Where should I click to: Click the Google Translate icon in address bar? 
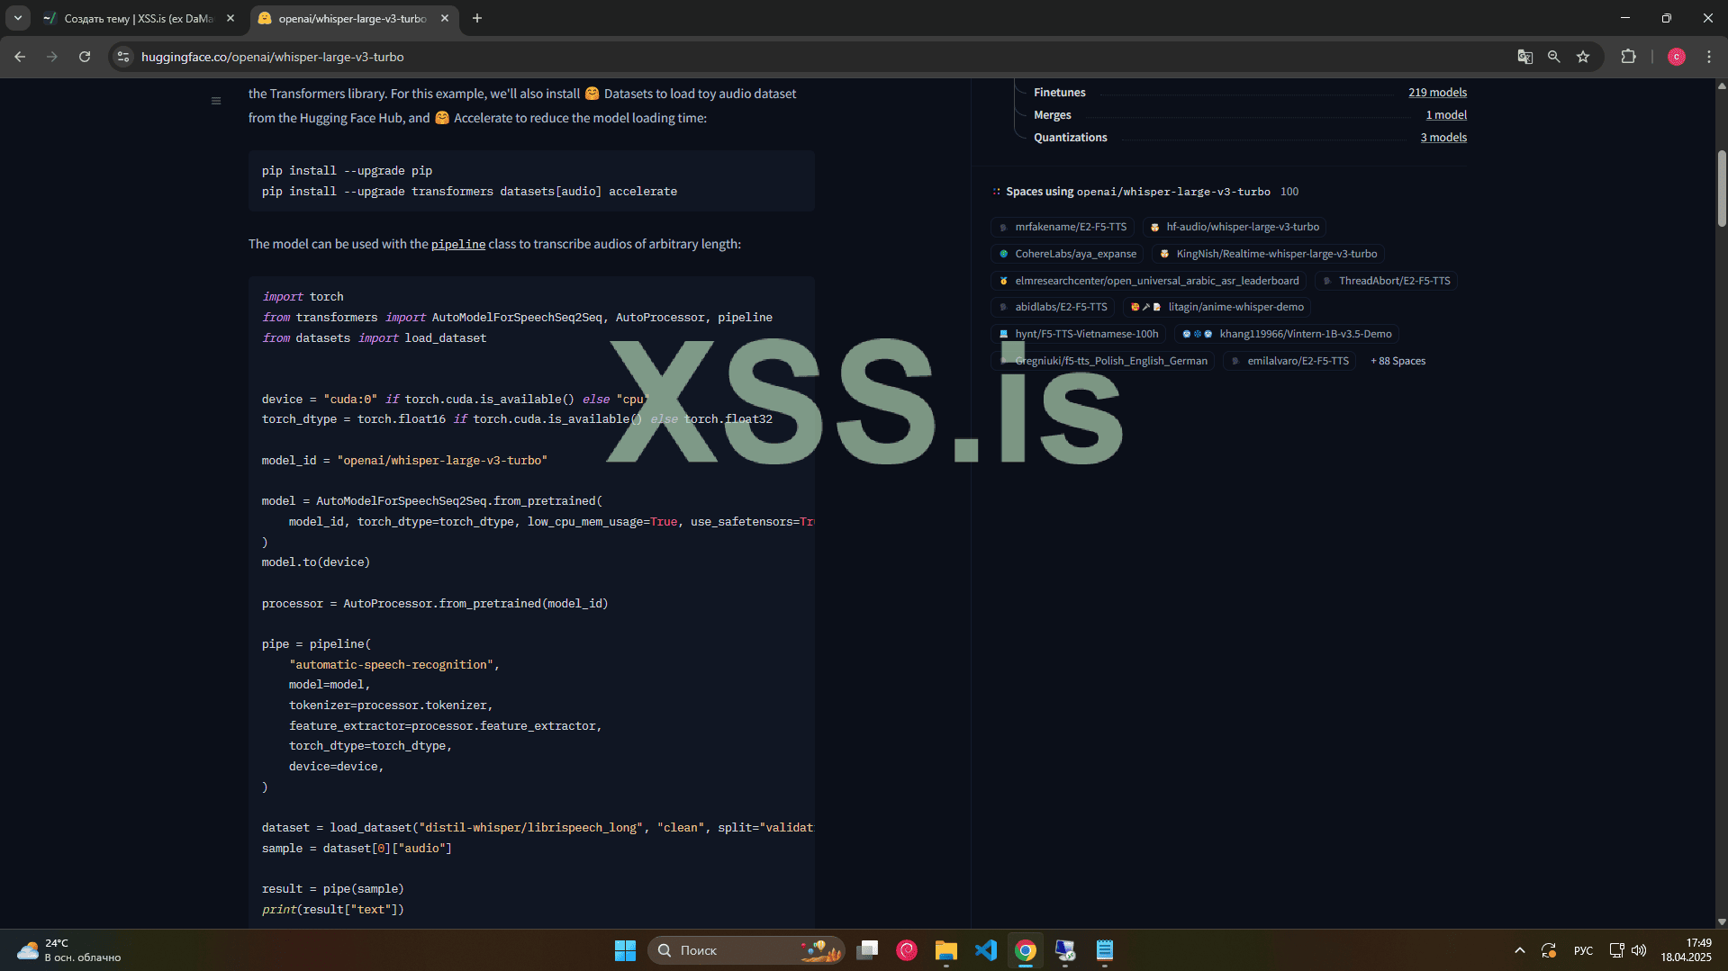click(1524, 57)
